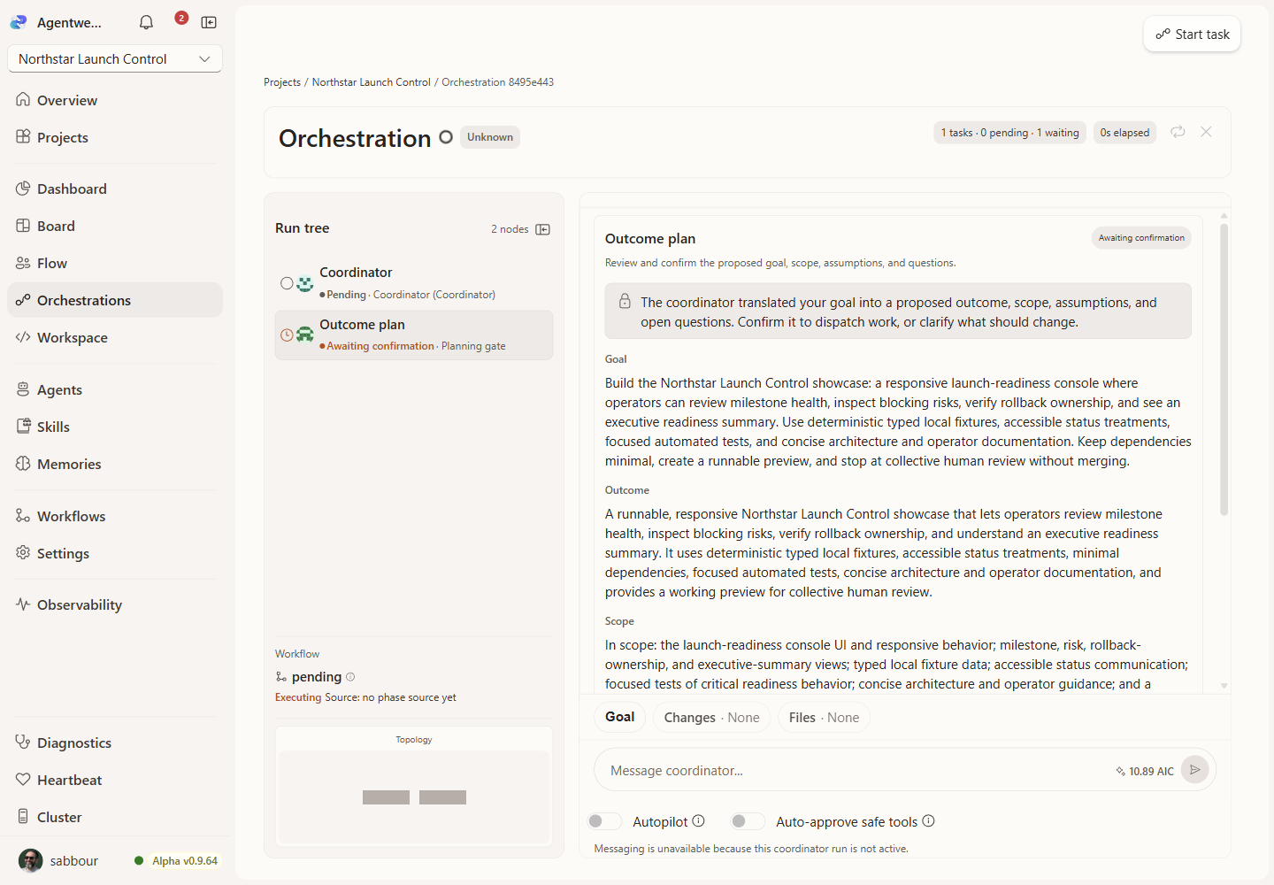Collapse the left sidebar panel icon

209,22
